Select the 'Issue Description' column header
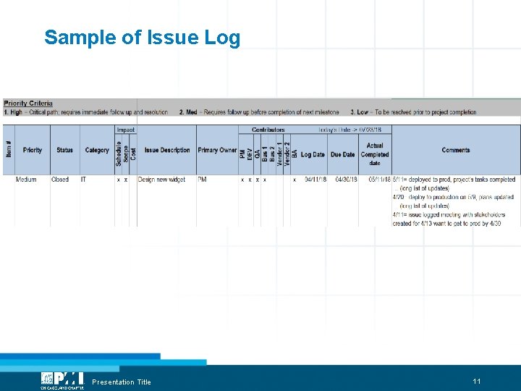521x391 pixels. pos(167,150)
